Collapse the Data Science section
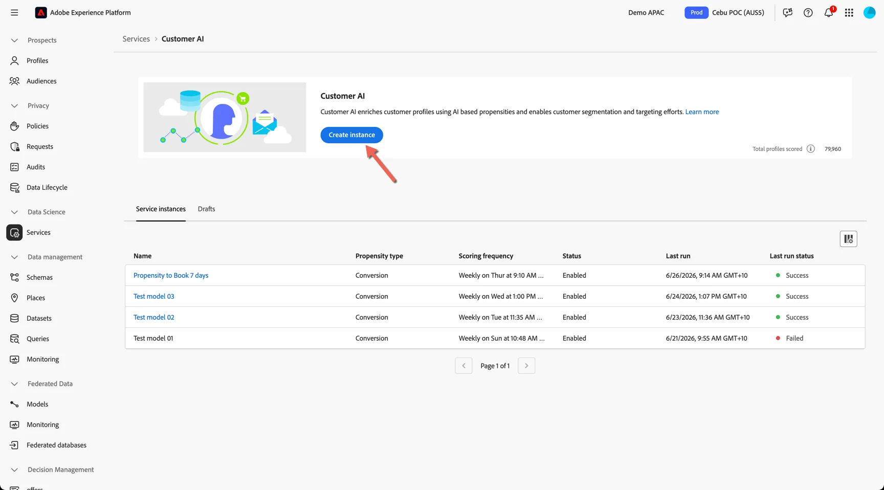The height and width of the screenshot is (490, 884). (14, 212)
